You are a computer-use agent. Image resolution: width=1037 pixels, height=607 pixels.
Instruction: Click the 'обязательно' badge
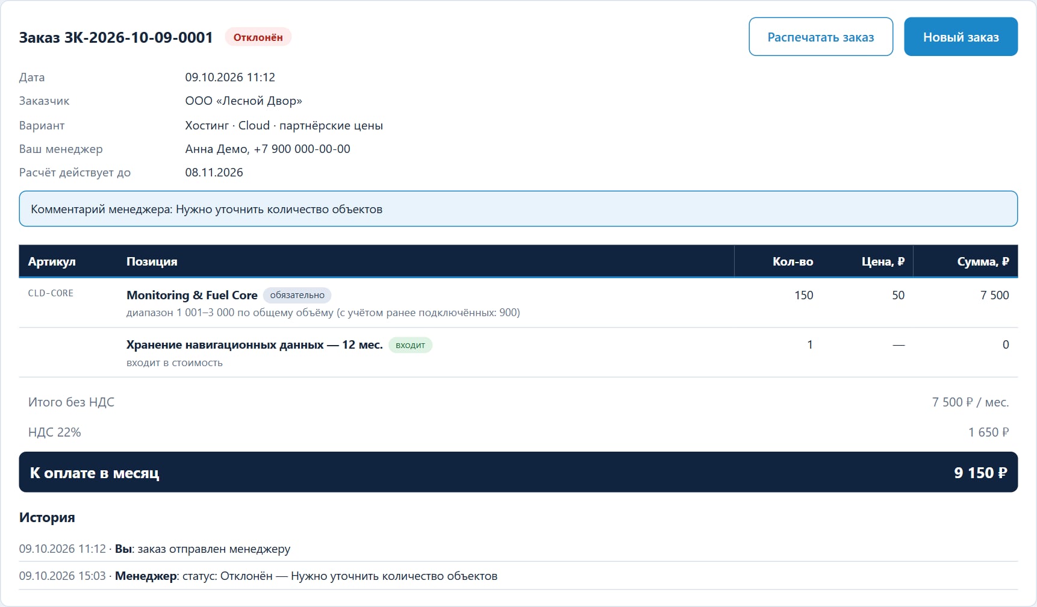297,295
